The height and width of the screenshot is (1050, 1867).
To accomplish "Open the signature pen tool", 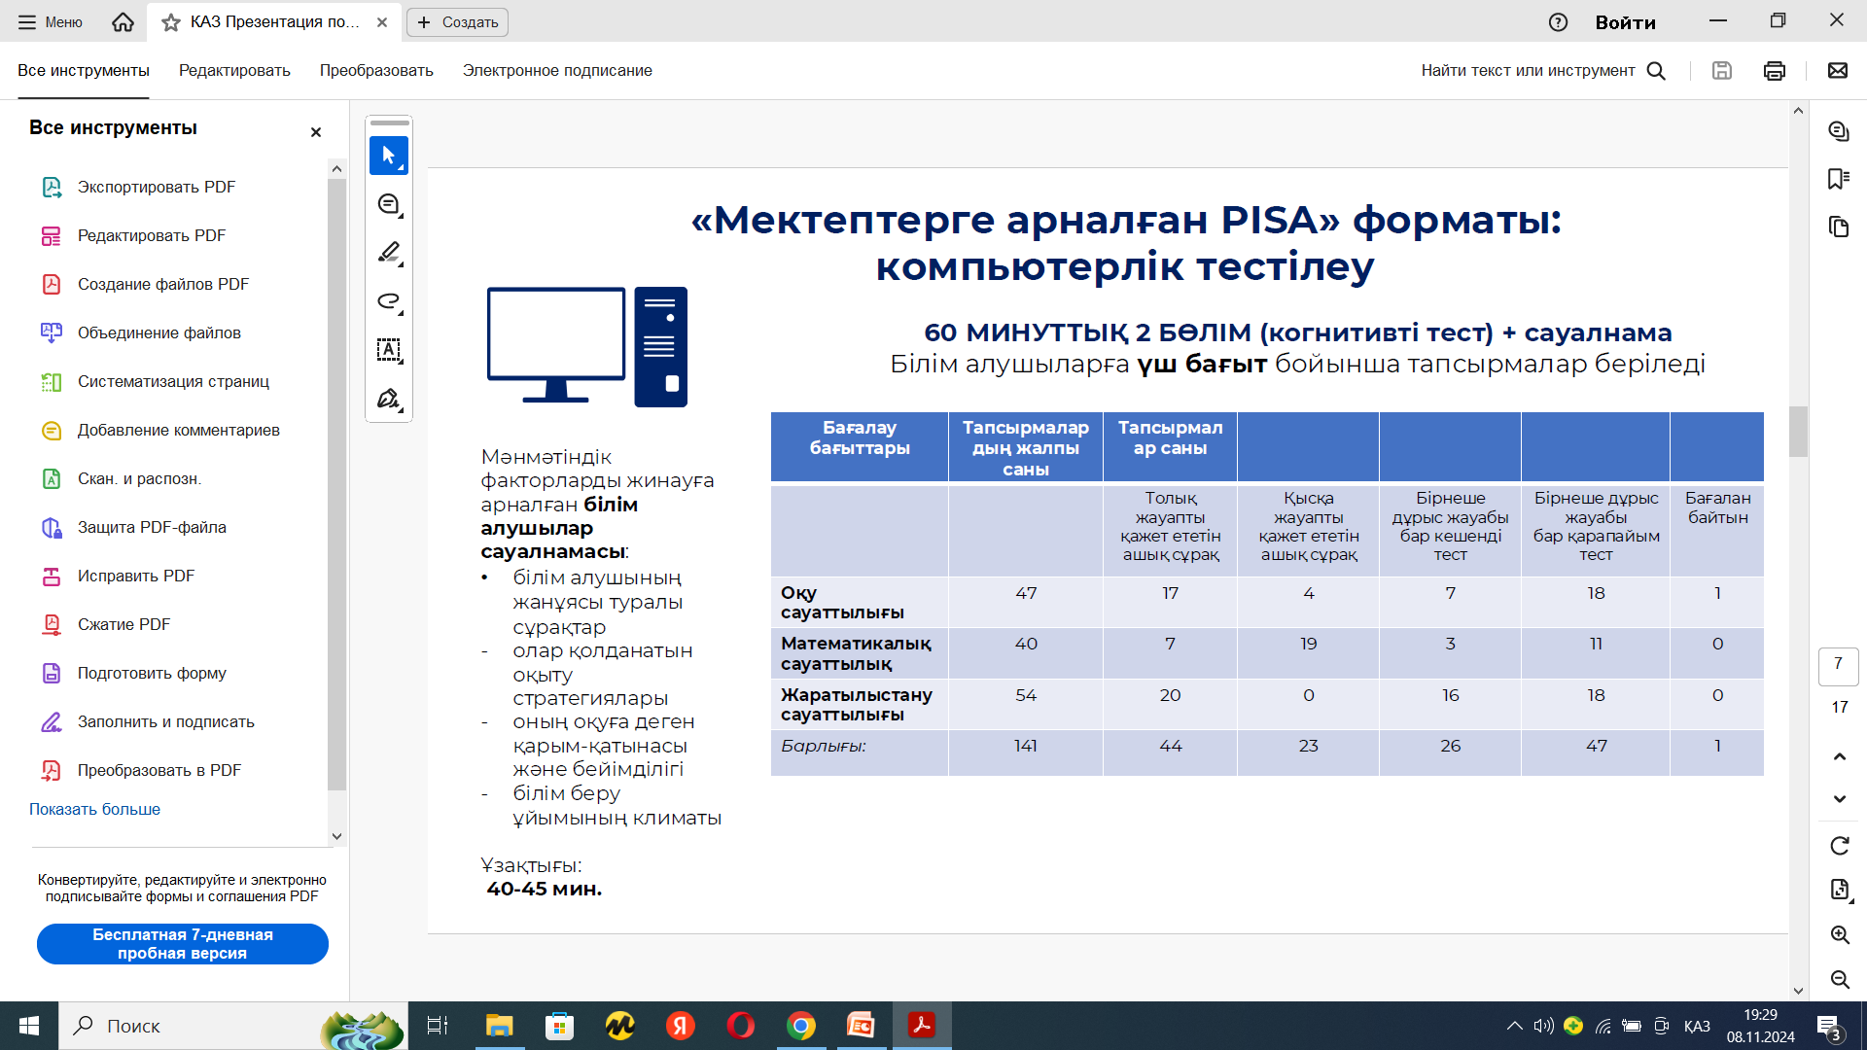I will pyautogui.click(x=388, y=399).
